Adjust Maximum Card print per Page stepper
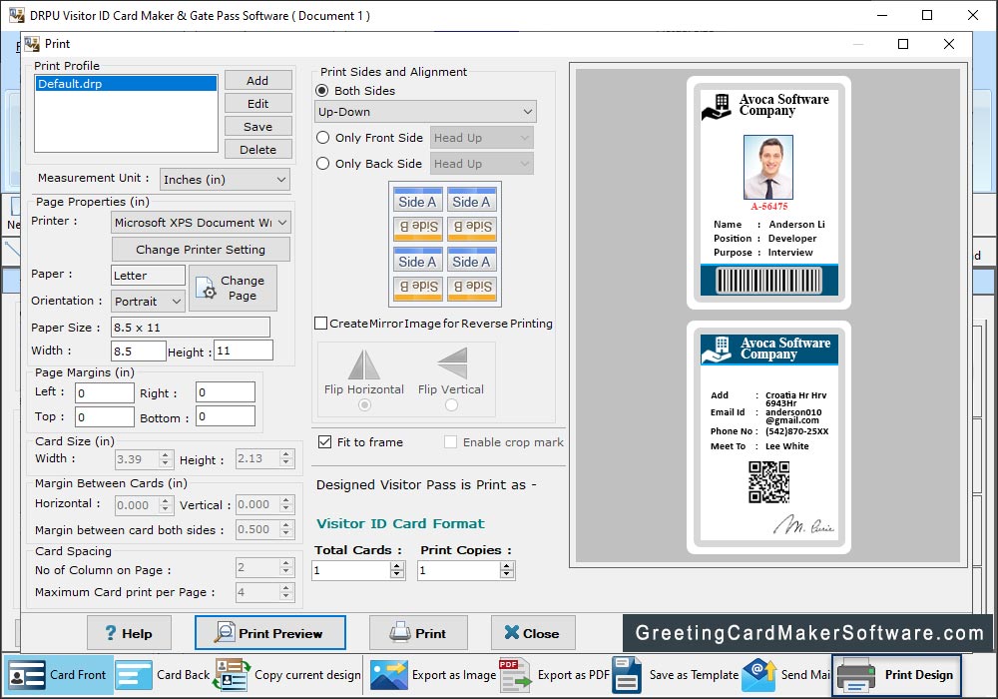The height and width of the screenshot is (699, 998). tap(286, 592)
